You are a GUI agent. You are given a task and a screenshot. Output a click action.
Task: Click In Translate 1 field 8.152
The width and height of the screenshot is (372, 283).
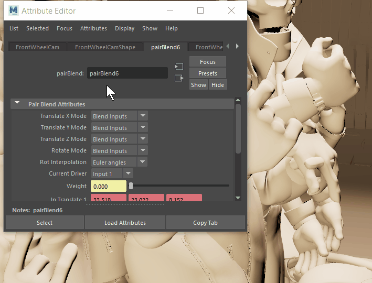click(x=184, y=198)
